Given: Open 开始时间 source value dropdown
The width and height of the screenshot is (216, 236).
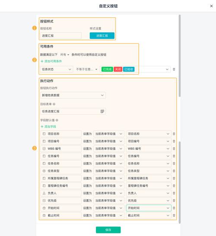Looking at the screenshot, I should tap(149, 208).
